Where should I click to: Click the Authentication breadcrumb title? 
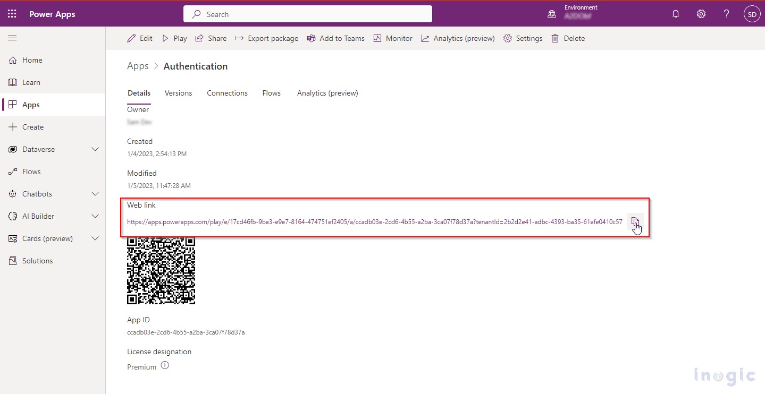(196, 66)
